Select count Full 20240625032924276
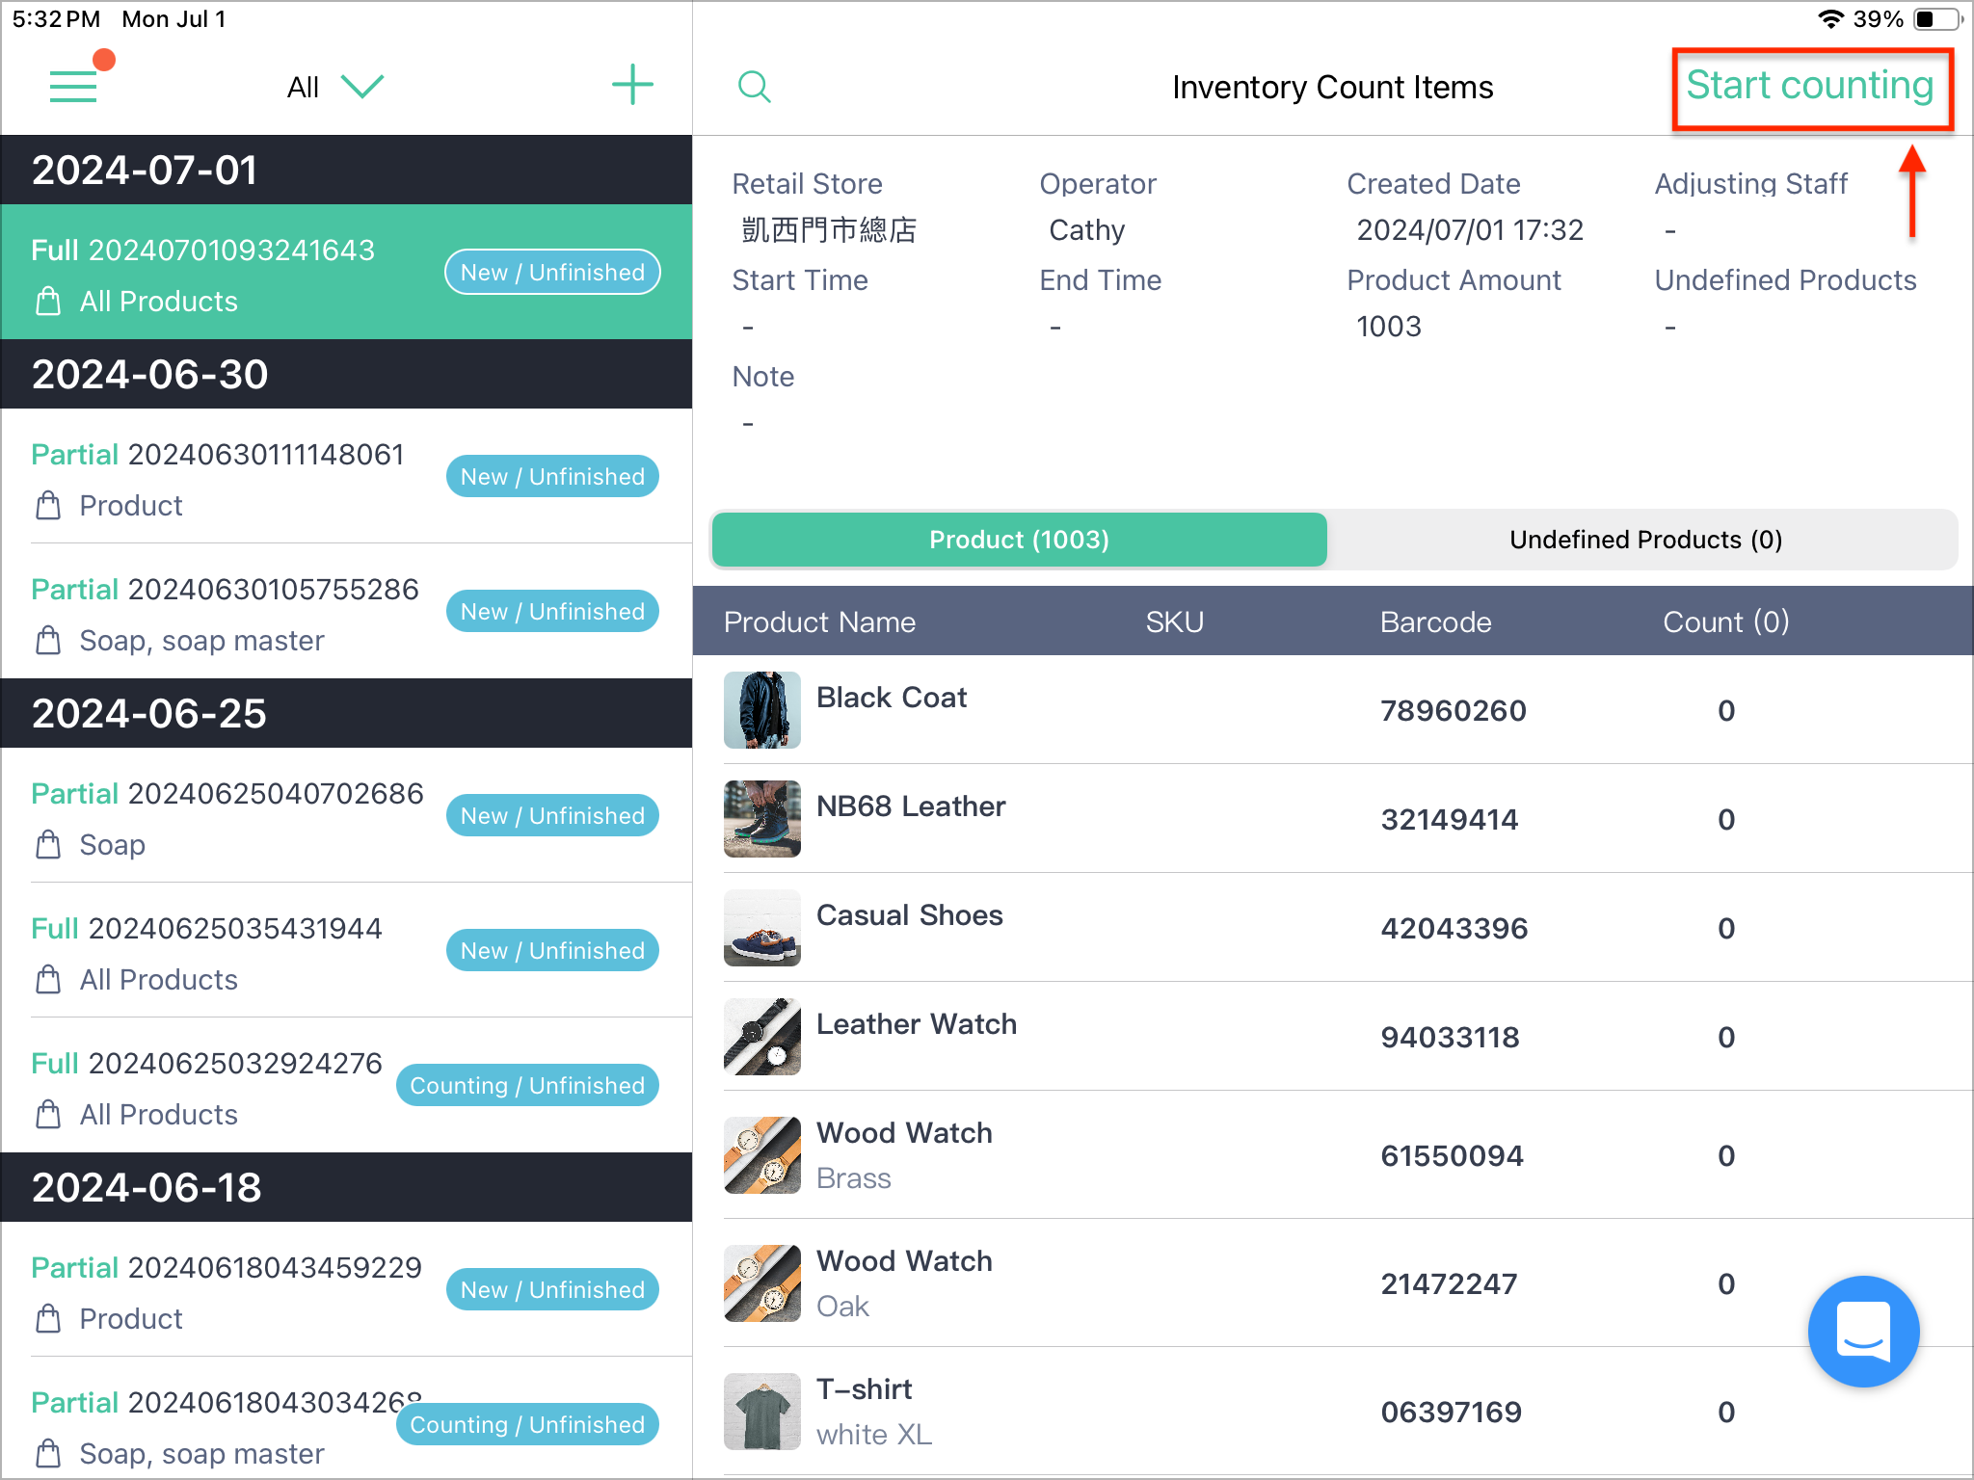Image resolution: width=1974 pixels, height=1480 pixels. pyautogui.click(x=346, y=1085)
